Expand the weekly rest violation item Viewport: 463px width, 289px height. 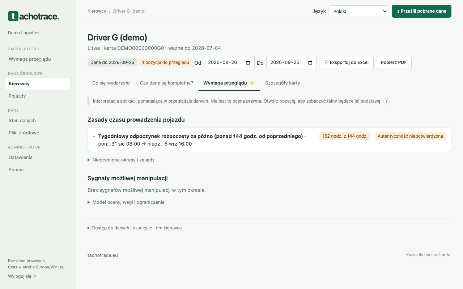tap(269, 140)
